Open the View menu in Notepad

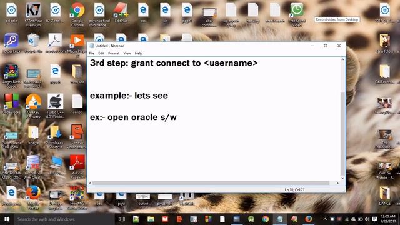tap(127, 53)
